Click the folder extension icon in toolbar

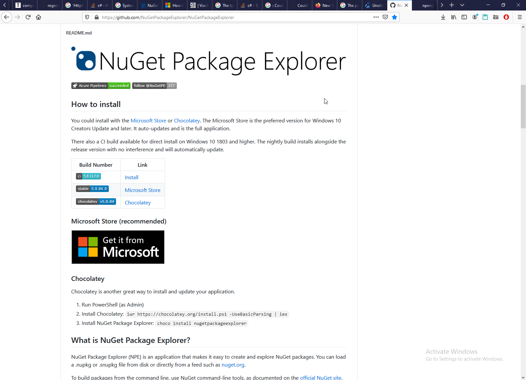coord(496,17)
